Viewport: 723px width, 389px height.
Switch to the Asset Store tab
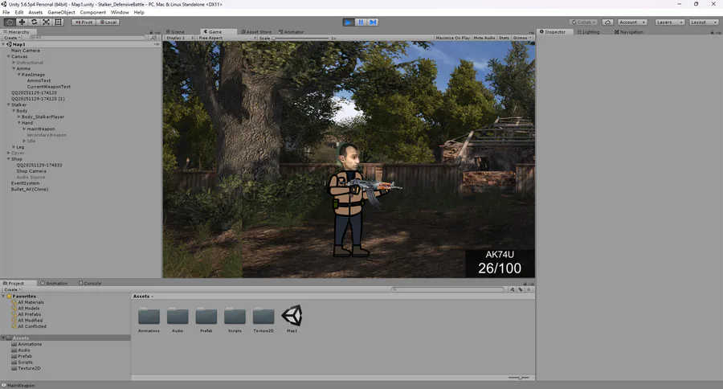click(x=256, y=32)
